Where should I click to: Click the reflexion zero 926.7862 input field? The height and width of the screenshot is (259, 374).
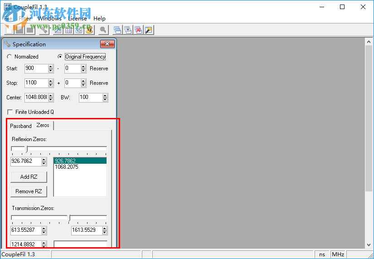[x=26, y=161]
